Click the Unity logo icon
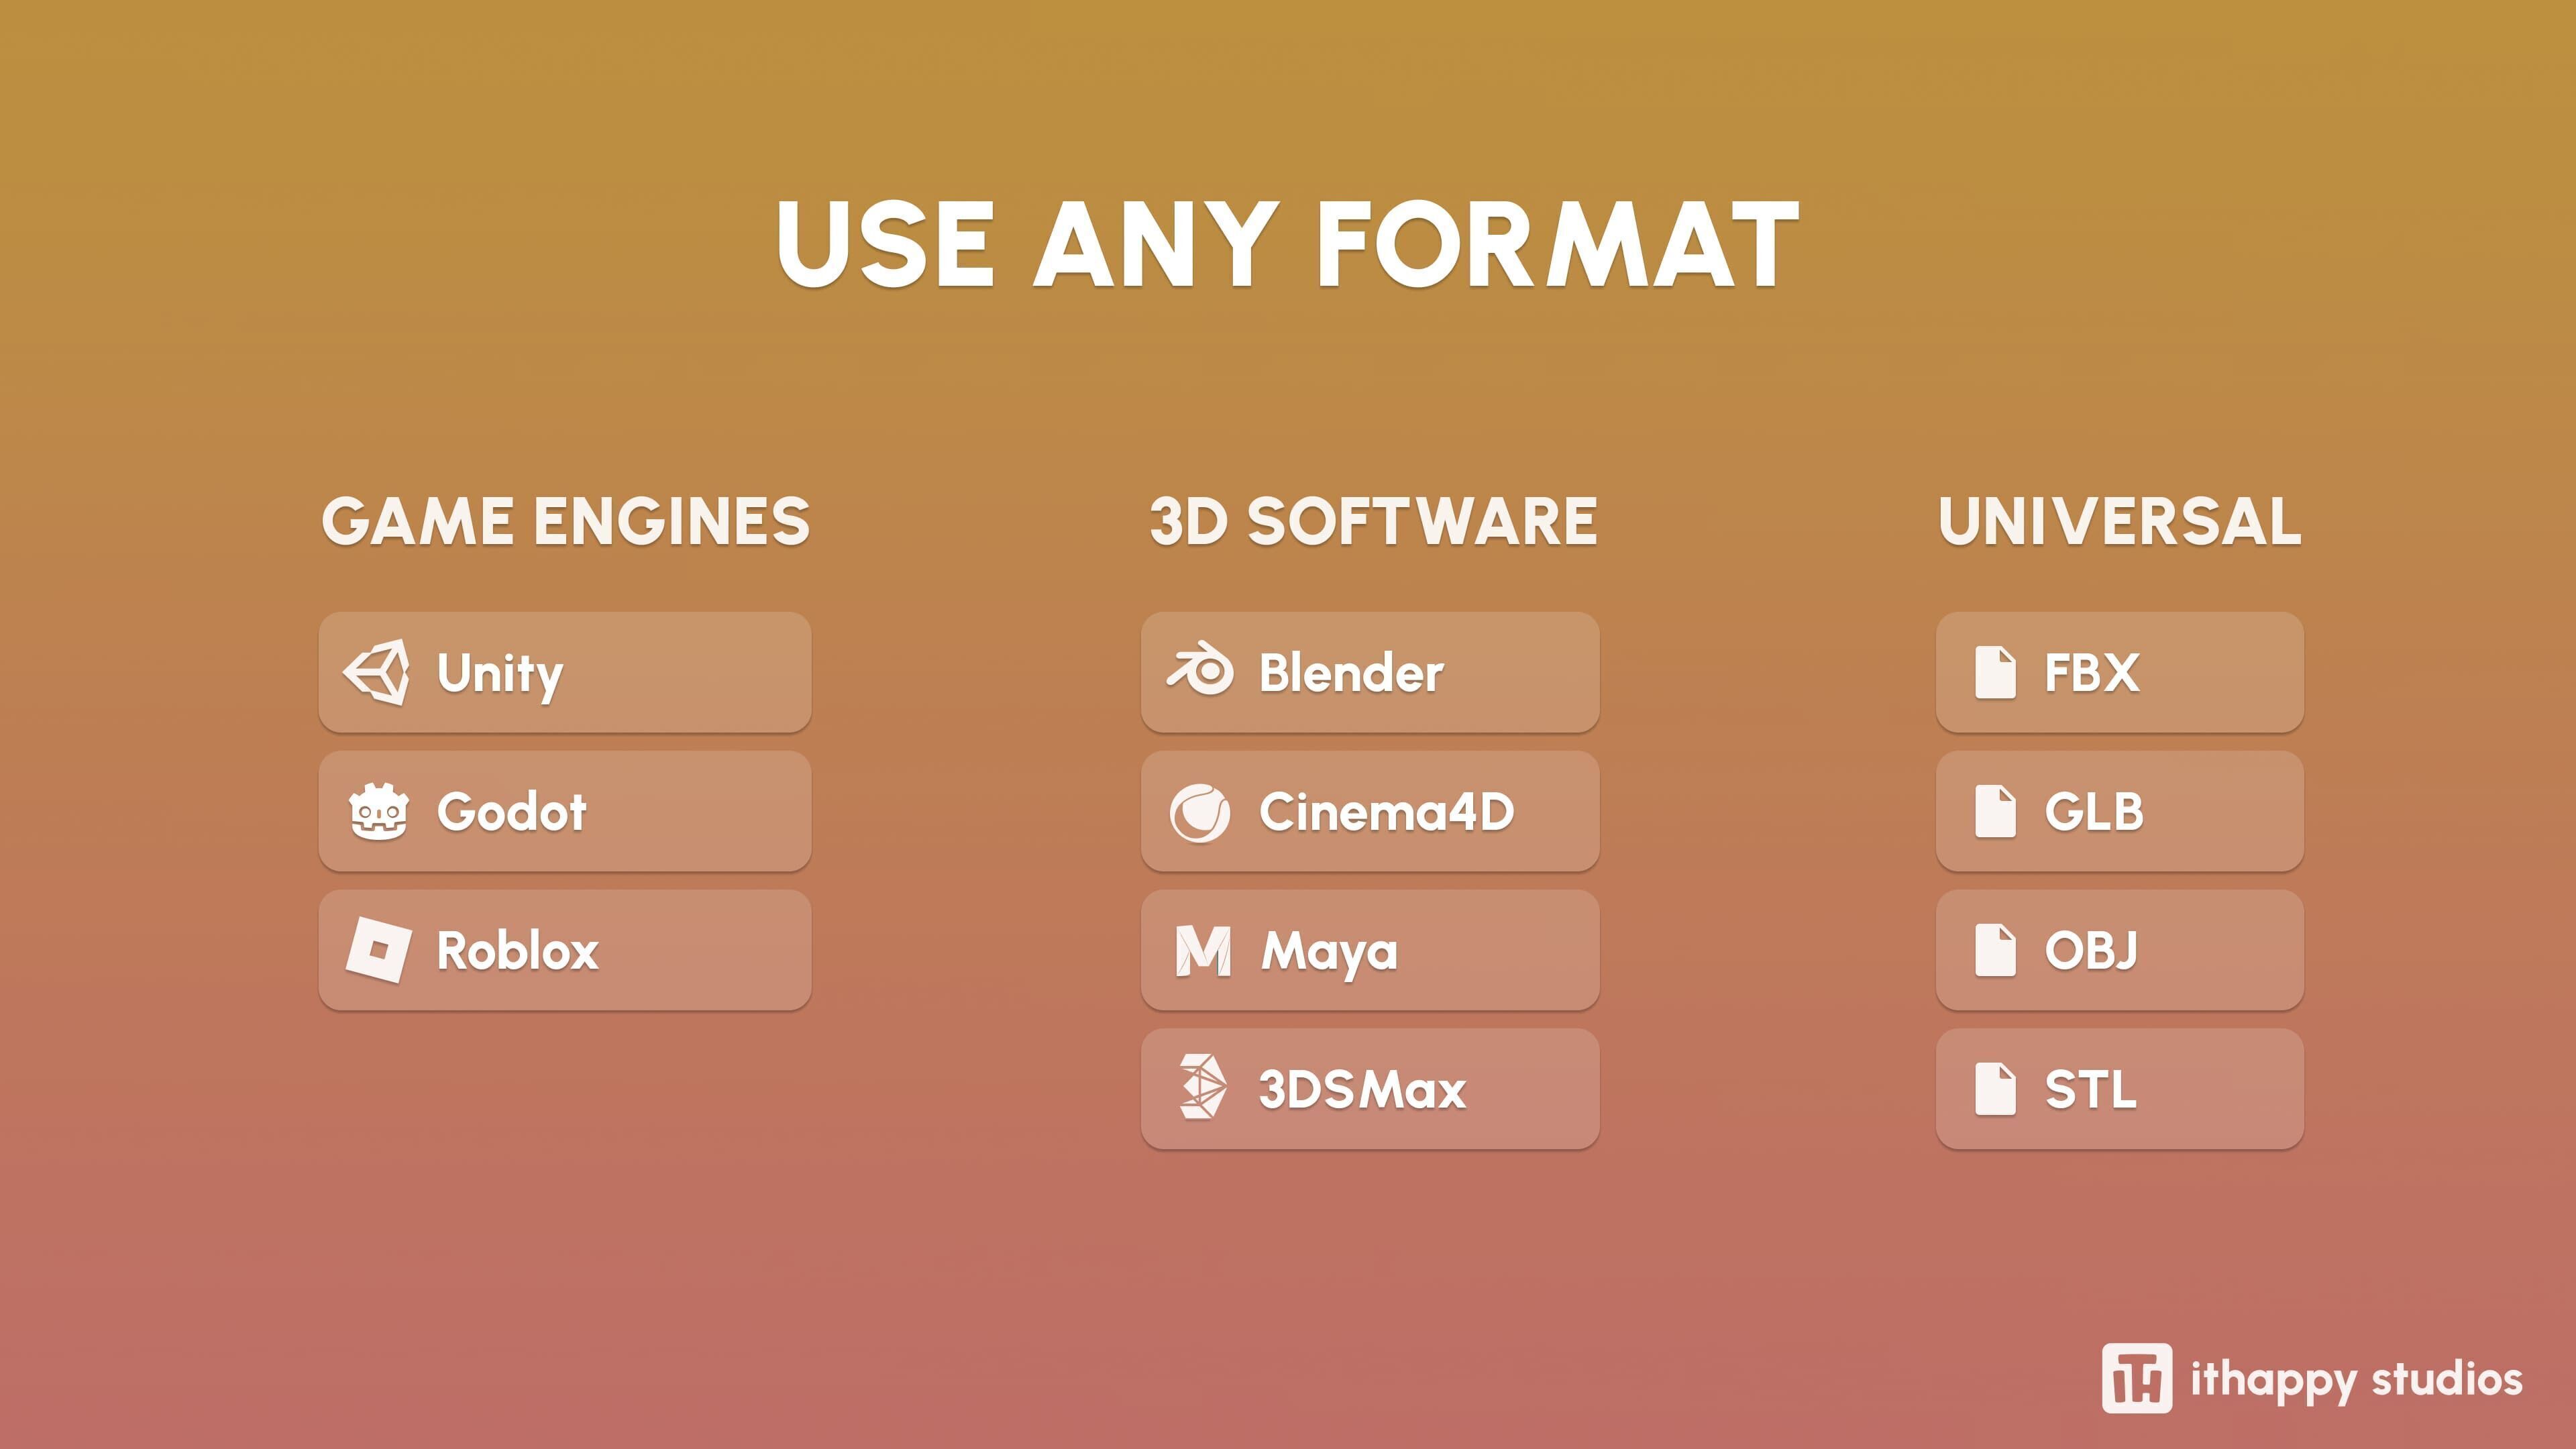The width and height of the screenshot is (2576, 1449). pos(377,672)
